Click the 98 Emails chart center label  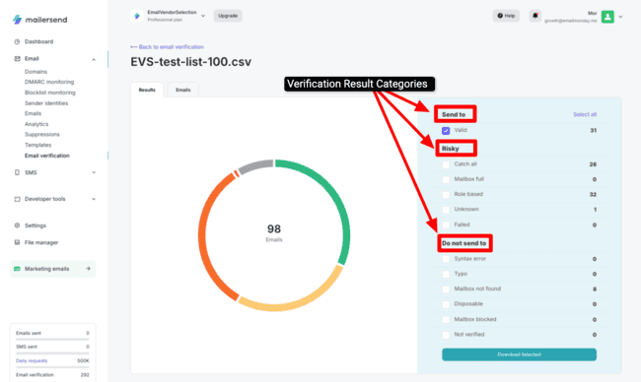click(x=274, y=232)
